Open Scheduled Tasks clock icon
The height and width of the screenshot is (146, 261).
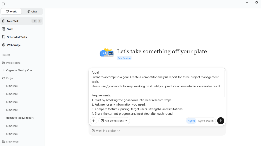(4, 37)
